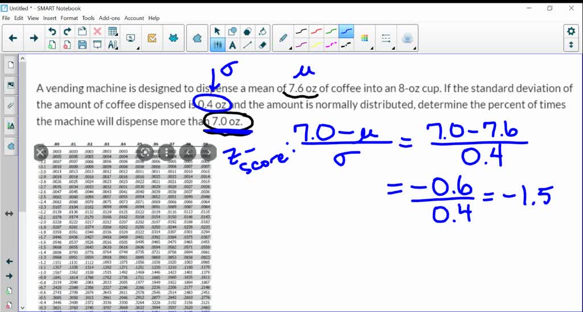The image size is (583, 312).
Task: Select the highlighted Pens tool
Action: [x=217, y=45]
